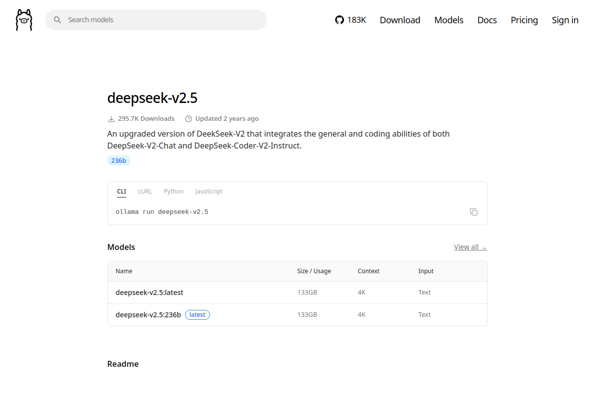Open deepseek-v2.5:236b model row
This screenshot has width=594, height=396.
(x=297, y=315)
